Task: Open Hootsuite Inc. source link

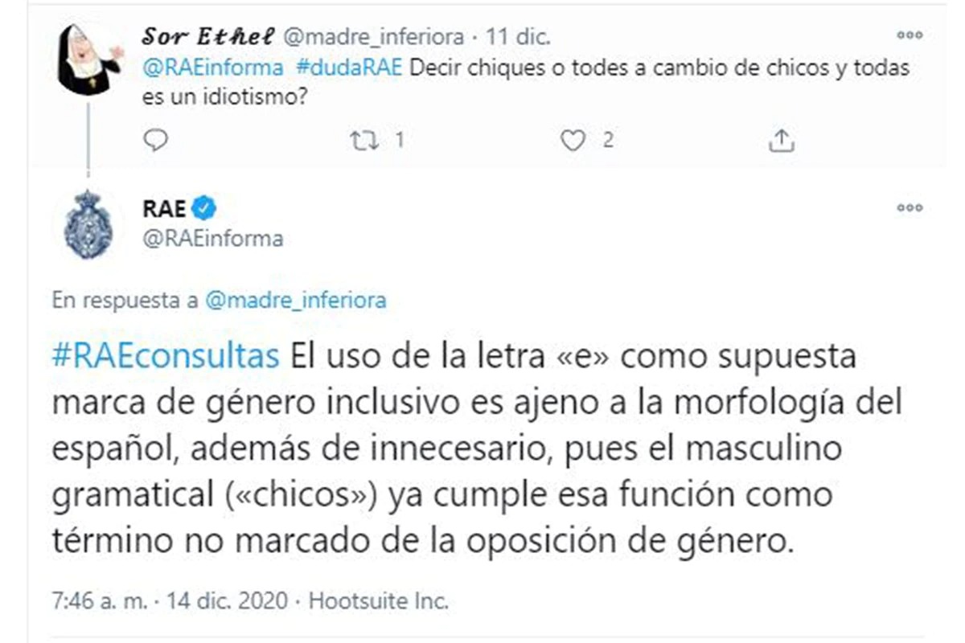Action: (x=378, y=600)
